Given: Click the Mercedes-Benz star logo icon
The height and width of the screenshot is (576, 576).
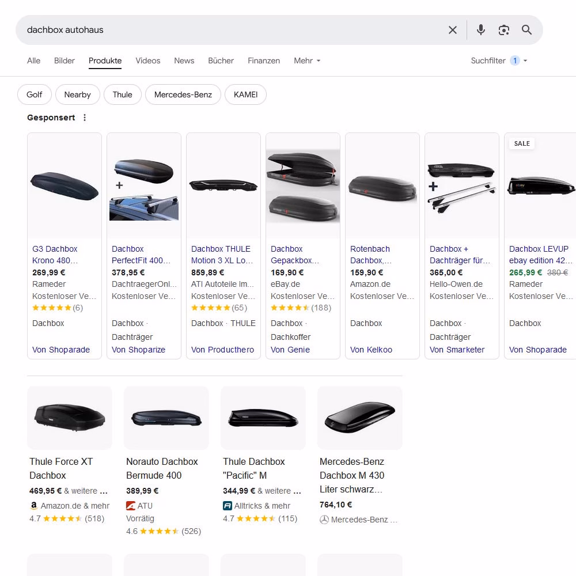Looking at the screenshot, I should pos(324,520).
